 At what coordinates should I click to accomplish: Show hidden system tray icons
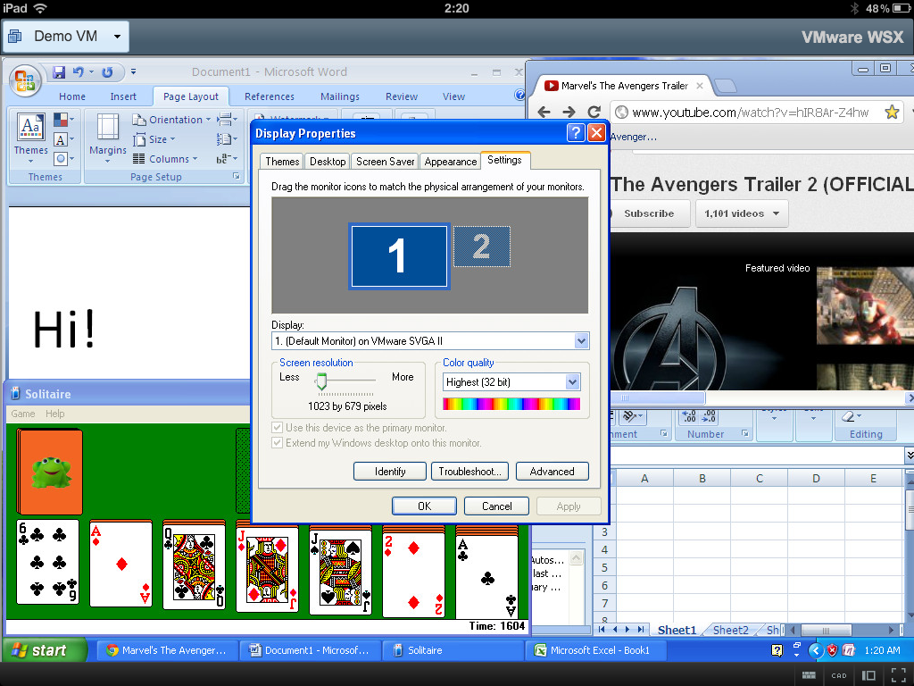point(816,650)
